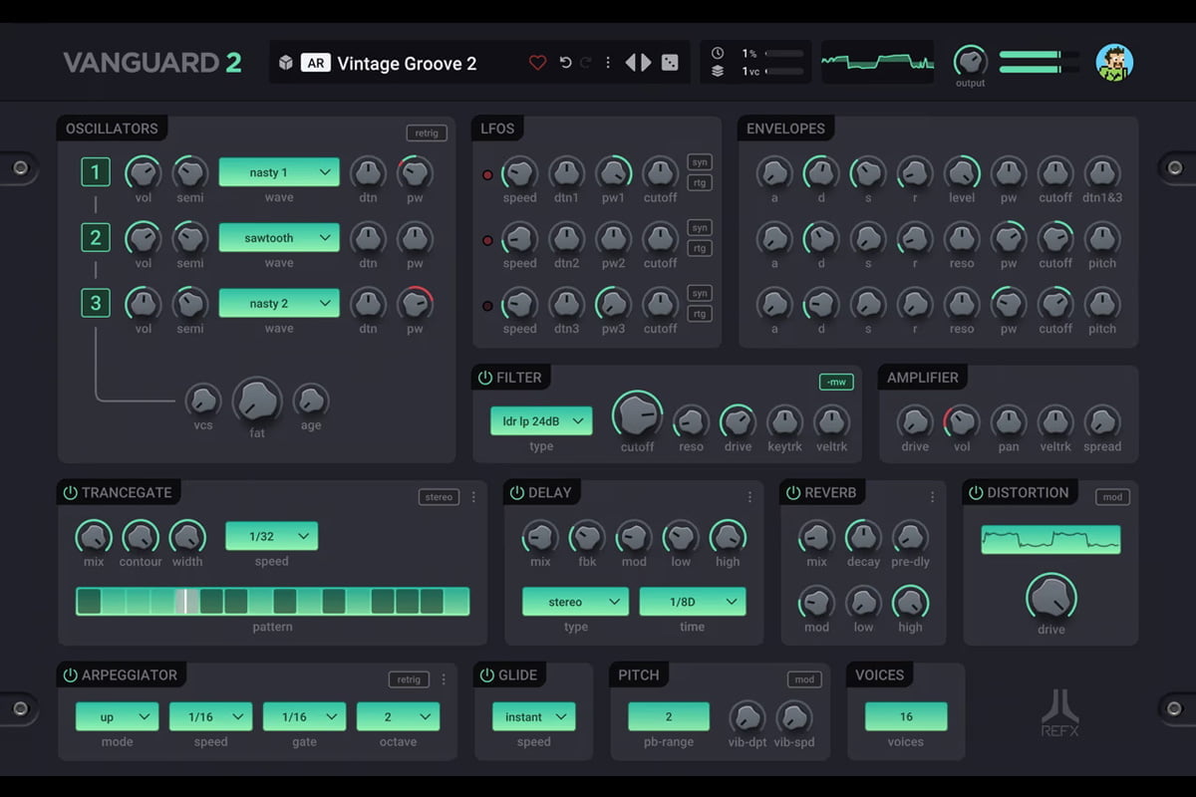This screenshot has height=797, width=1196.
Task: Toggle the Distortion power button
Action: 975,493
